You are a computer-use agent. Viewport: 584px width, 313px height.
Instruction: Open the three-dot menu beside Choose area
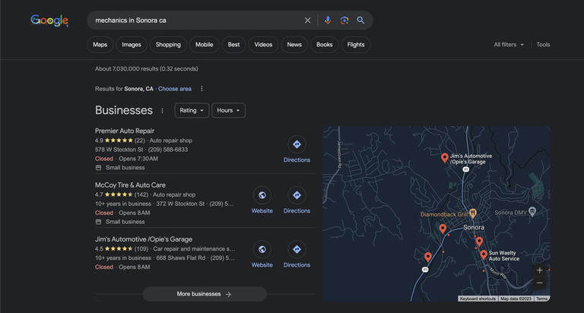[x=202, y=89]
